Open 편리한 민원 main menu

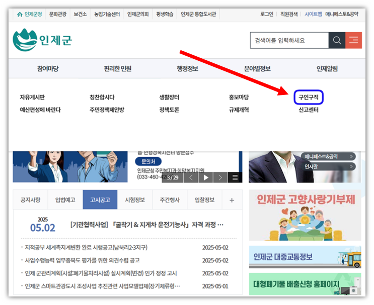(x=118, y=68)
